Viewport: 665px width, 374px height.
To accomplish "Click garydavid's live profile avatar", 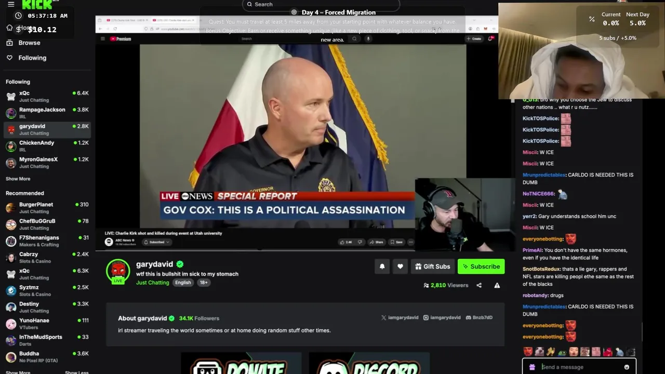I will pyautogui.click(x=118, y=271).
